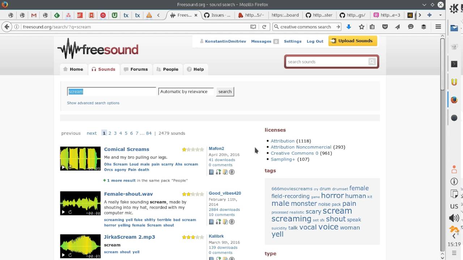Click the stacked layers extension icon
The image size is (463, 260).
424,27
